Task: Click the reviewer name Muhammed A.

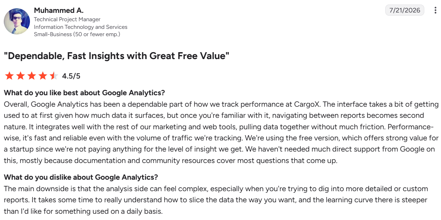Action: [58, 10]
